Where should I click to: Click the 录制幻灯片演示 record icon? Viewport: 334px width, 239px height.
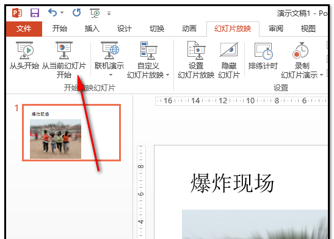coord(300,50)
